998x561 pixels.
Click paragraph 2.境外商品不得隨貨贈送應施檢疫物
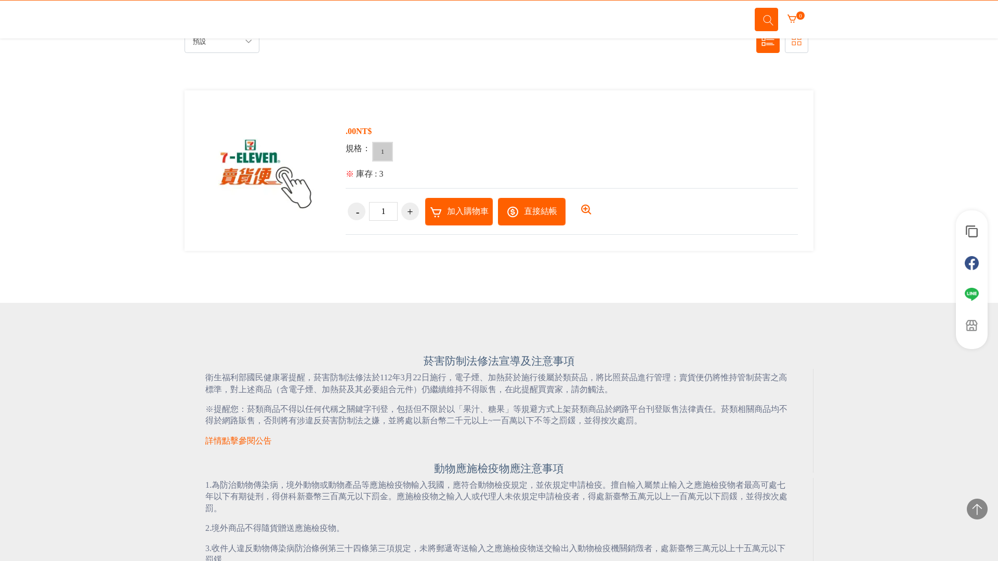[275, 528]
